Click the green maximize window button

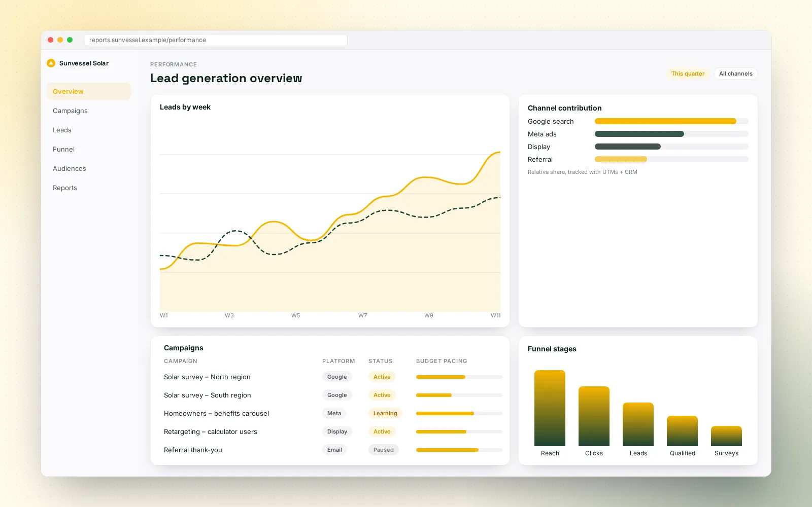70,40
